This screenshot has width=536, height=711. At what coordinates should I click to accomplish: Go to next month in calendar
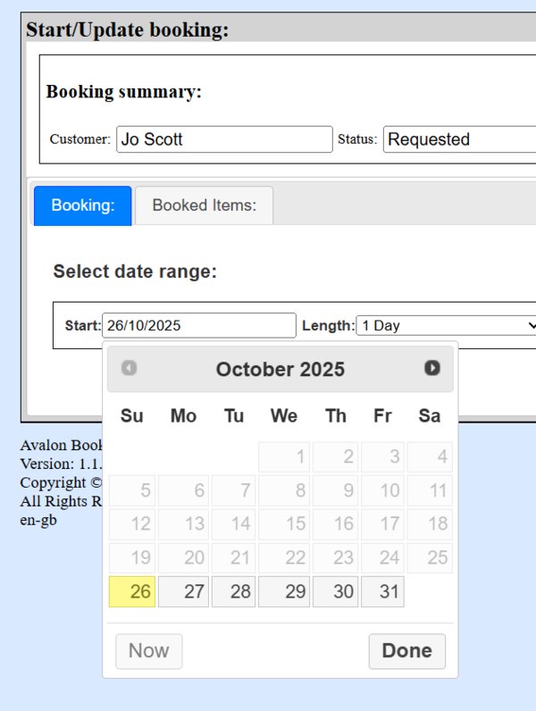[432, 368]
